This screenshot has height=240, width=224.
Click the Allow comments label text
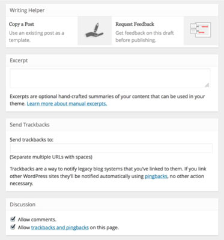(37, 220)
